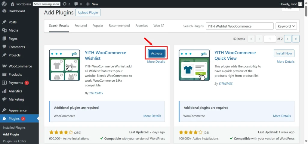Open the WordPress logo menu
This screenshot has width=308, height=144.
pos(4,4)
